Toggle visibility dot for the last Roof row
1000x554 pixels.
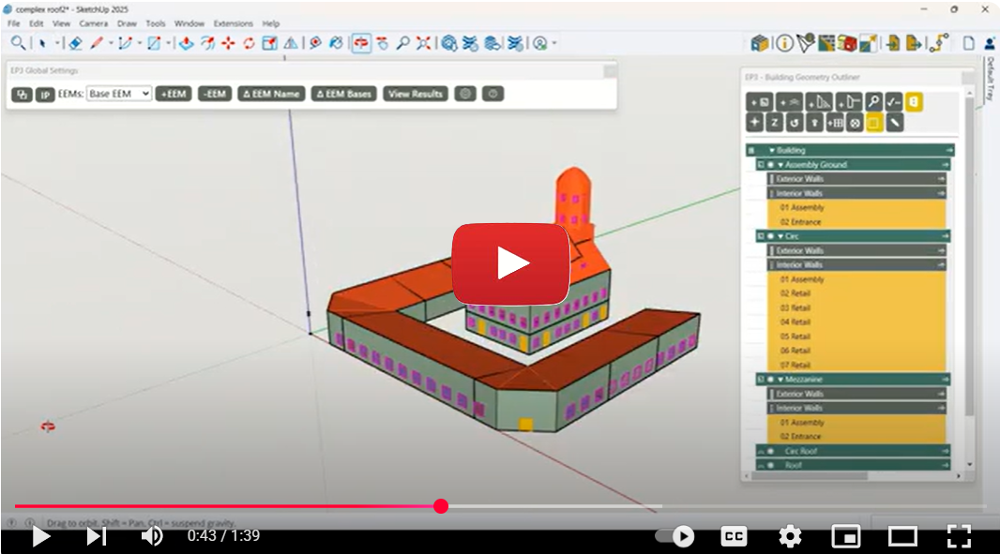click(770, 465)
